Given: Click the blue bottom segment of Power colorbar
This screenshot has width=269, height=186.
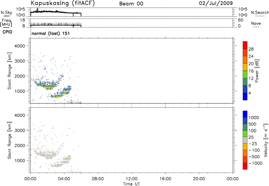Looking at the screenshot, I should click(x=245, y=96).
